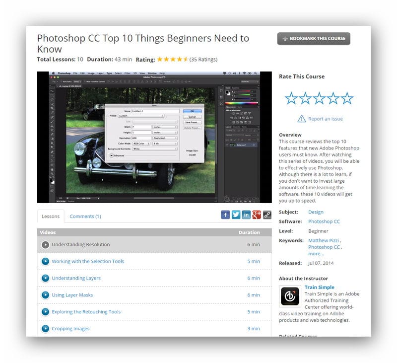Click the Bookmark This Course button
This screenshot has height=363, width=397.
point(314,39)
